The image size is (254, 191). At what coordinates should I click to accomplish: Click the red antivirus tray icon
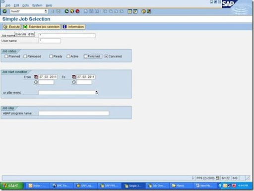point(234,186)
